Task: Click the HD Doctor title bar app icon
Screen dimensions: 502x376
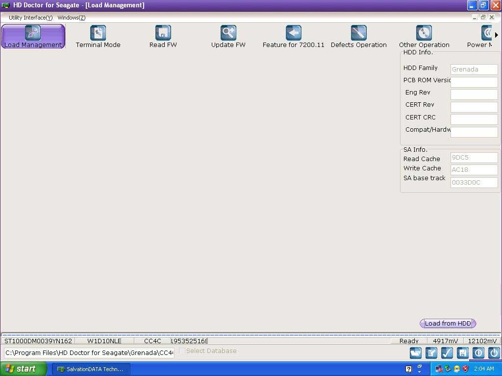Action: (x=6, y=5)
